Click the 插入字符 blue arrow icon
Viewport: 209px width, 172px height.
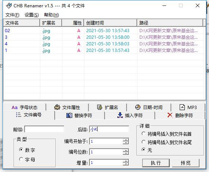pos(120,115)
